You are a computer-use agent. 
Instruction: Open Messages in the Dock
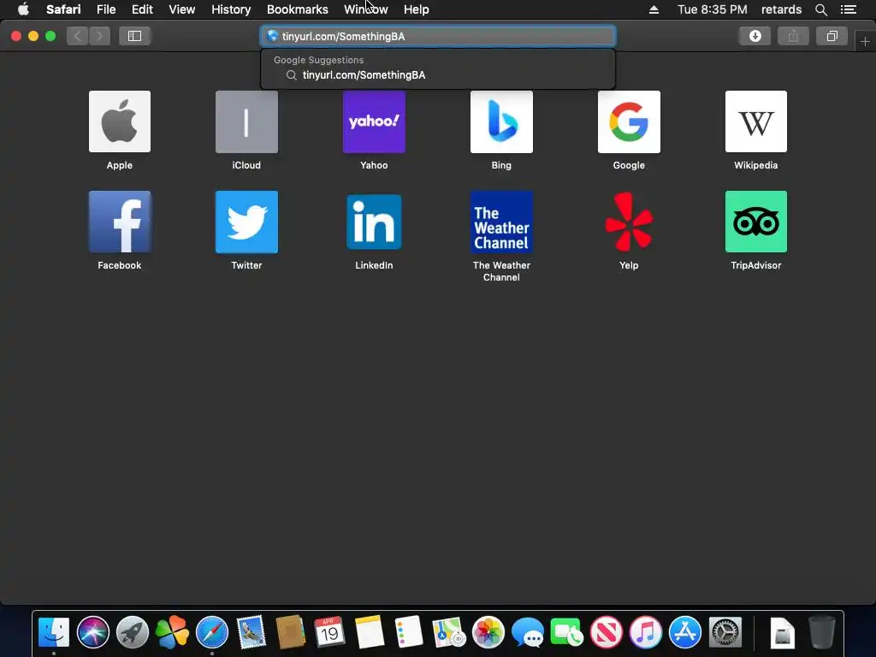click(527, 632)
